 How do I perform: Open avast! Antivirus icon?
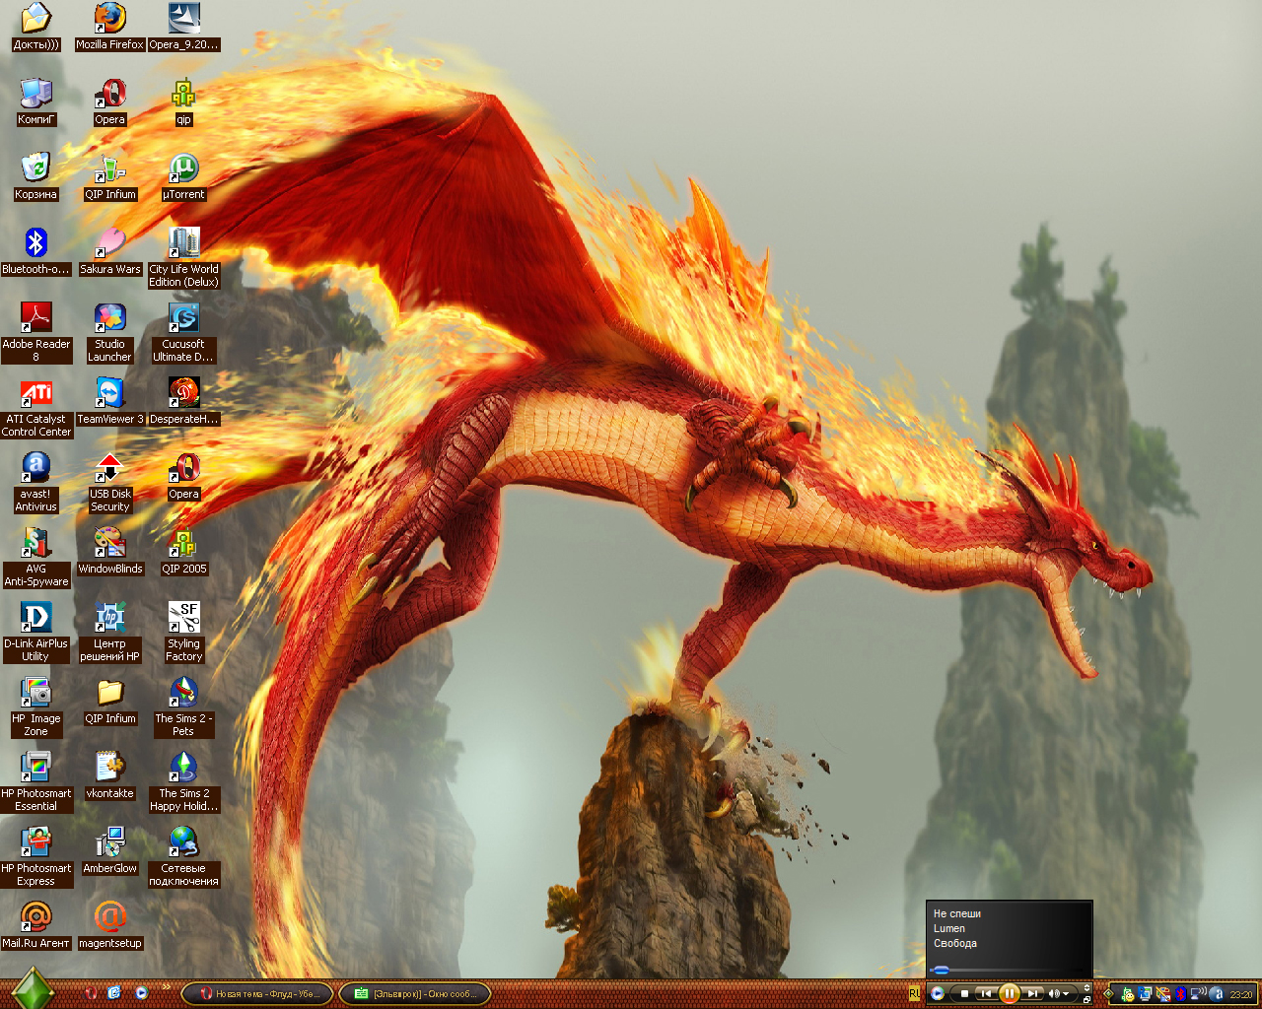click(x=35, y=483)
